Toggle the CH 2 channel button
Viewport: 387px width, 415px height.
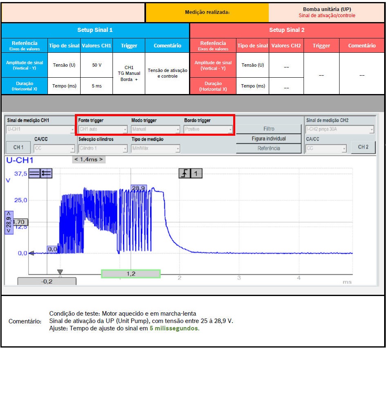point(363,147)
